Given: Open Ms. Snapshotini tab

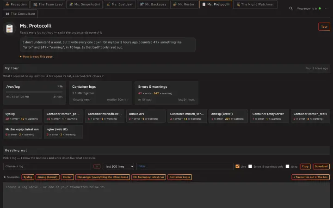Looking at the screenshot, I should tap(85, 4).
